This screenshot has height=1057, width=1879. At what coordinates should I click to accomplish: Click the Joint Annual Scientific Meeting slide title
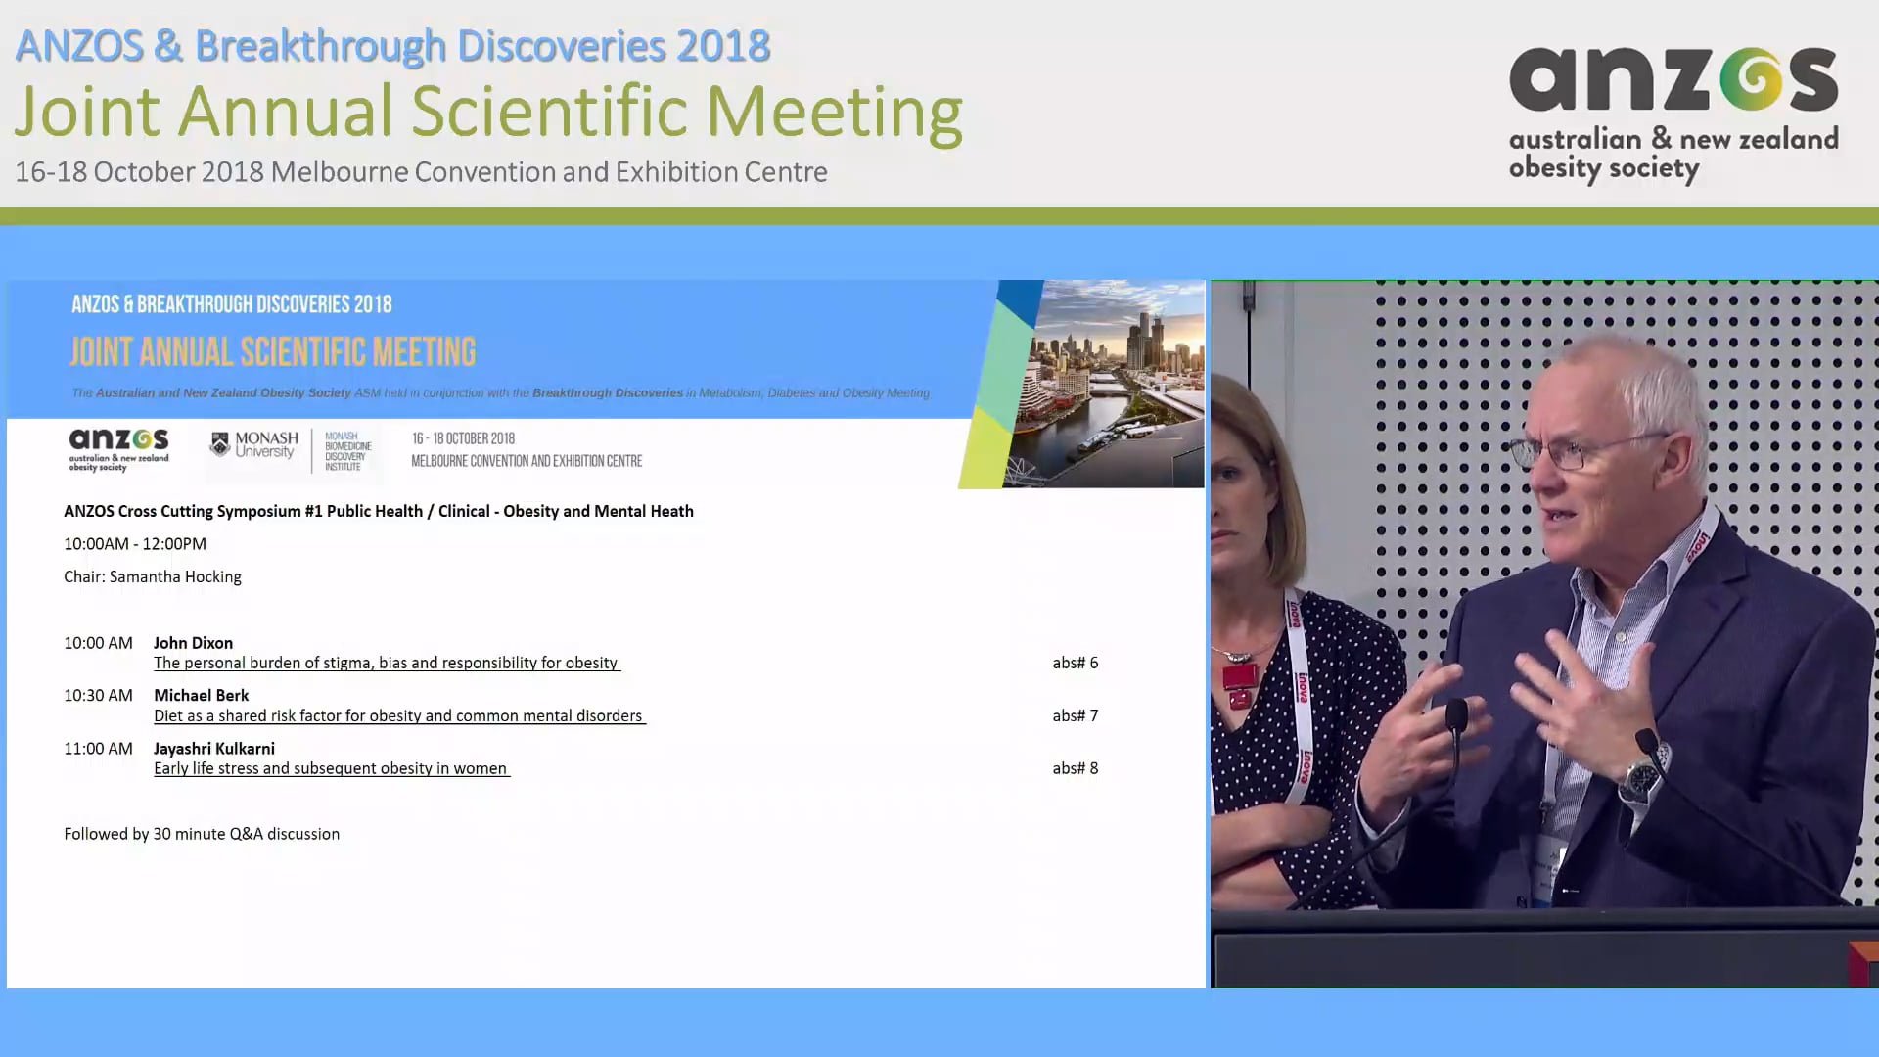(x=272, y=351)
